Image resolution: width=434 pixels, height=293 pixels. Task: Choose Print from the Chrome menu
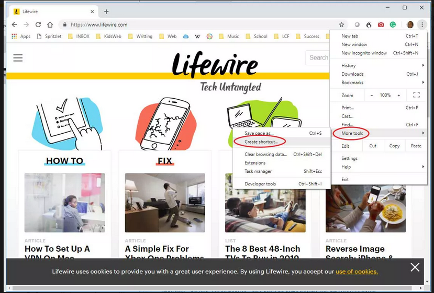point(379,108)
